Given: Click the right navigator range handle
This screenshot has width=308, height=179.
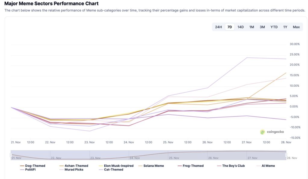Looking at the screenshot, I should [x=286, y=155].
